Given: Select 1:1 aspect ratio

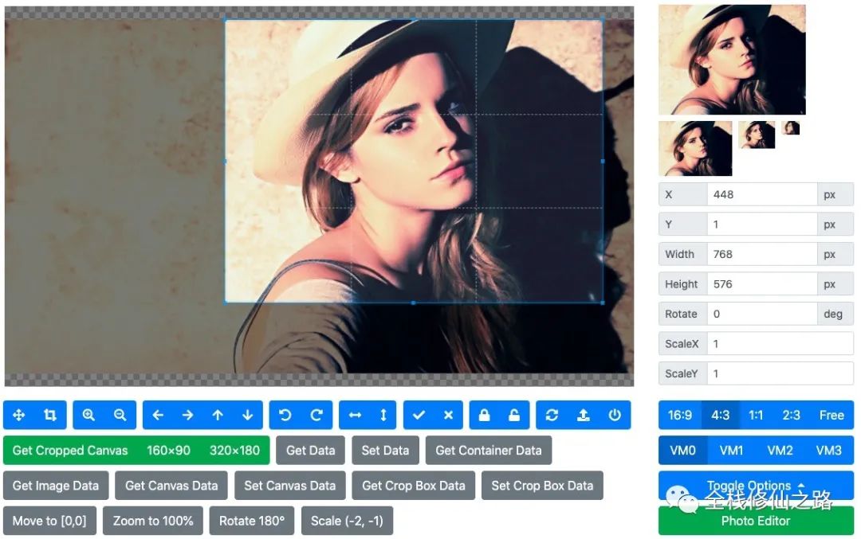Looking at the screenshot, I should 756,415.
